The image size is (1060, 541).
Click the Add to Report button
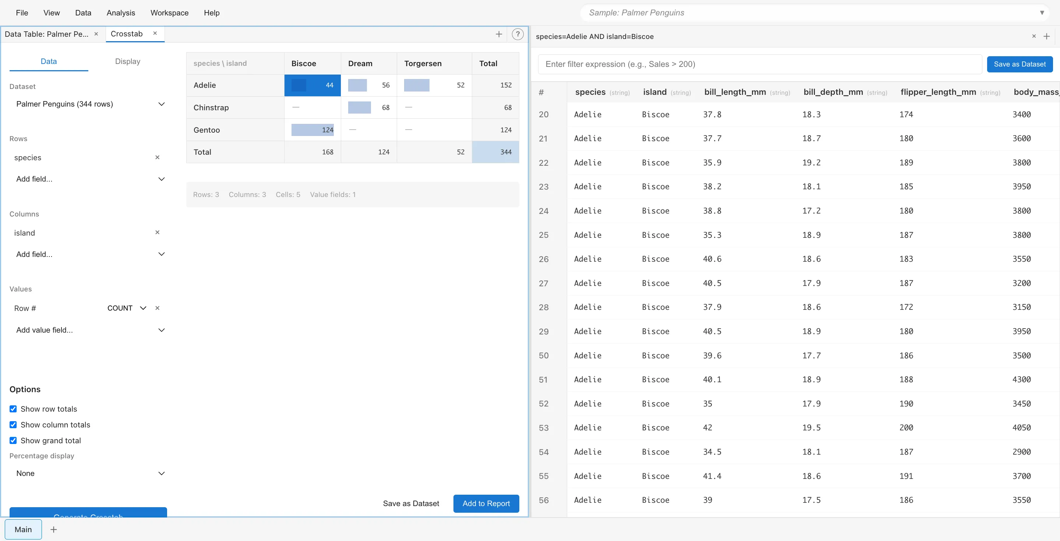coord(485,503)
